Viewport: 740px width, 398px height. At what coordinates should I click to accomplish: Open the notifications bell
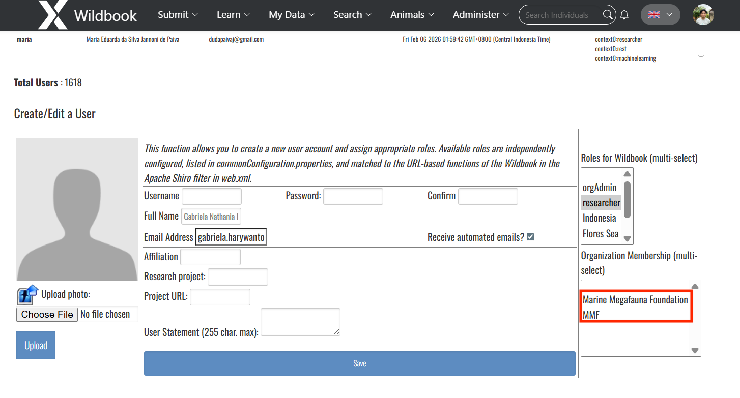624,15
